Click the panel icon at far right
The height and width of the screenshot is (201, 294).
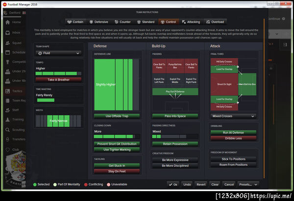[x=285, y=44]
